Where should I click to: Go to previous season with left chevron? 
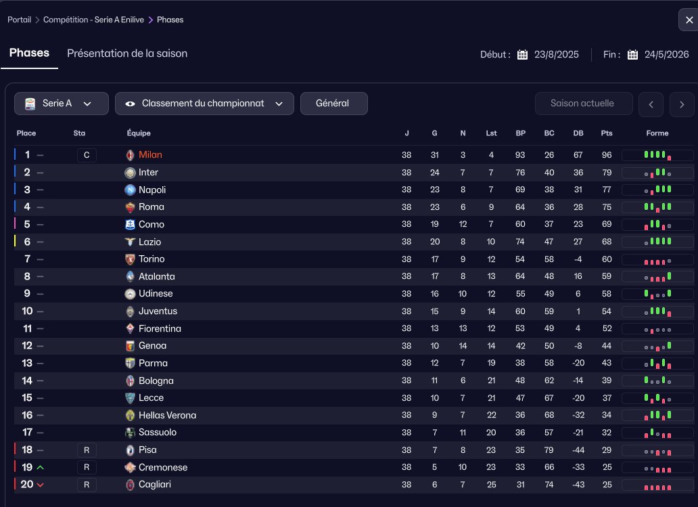pyautogui.click(x=651, y=104)
